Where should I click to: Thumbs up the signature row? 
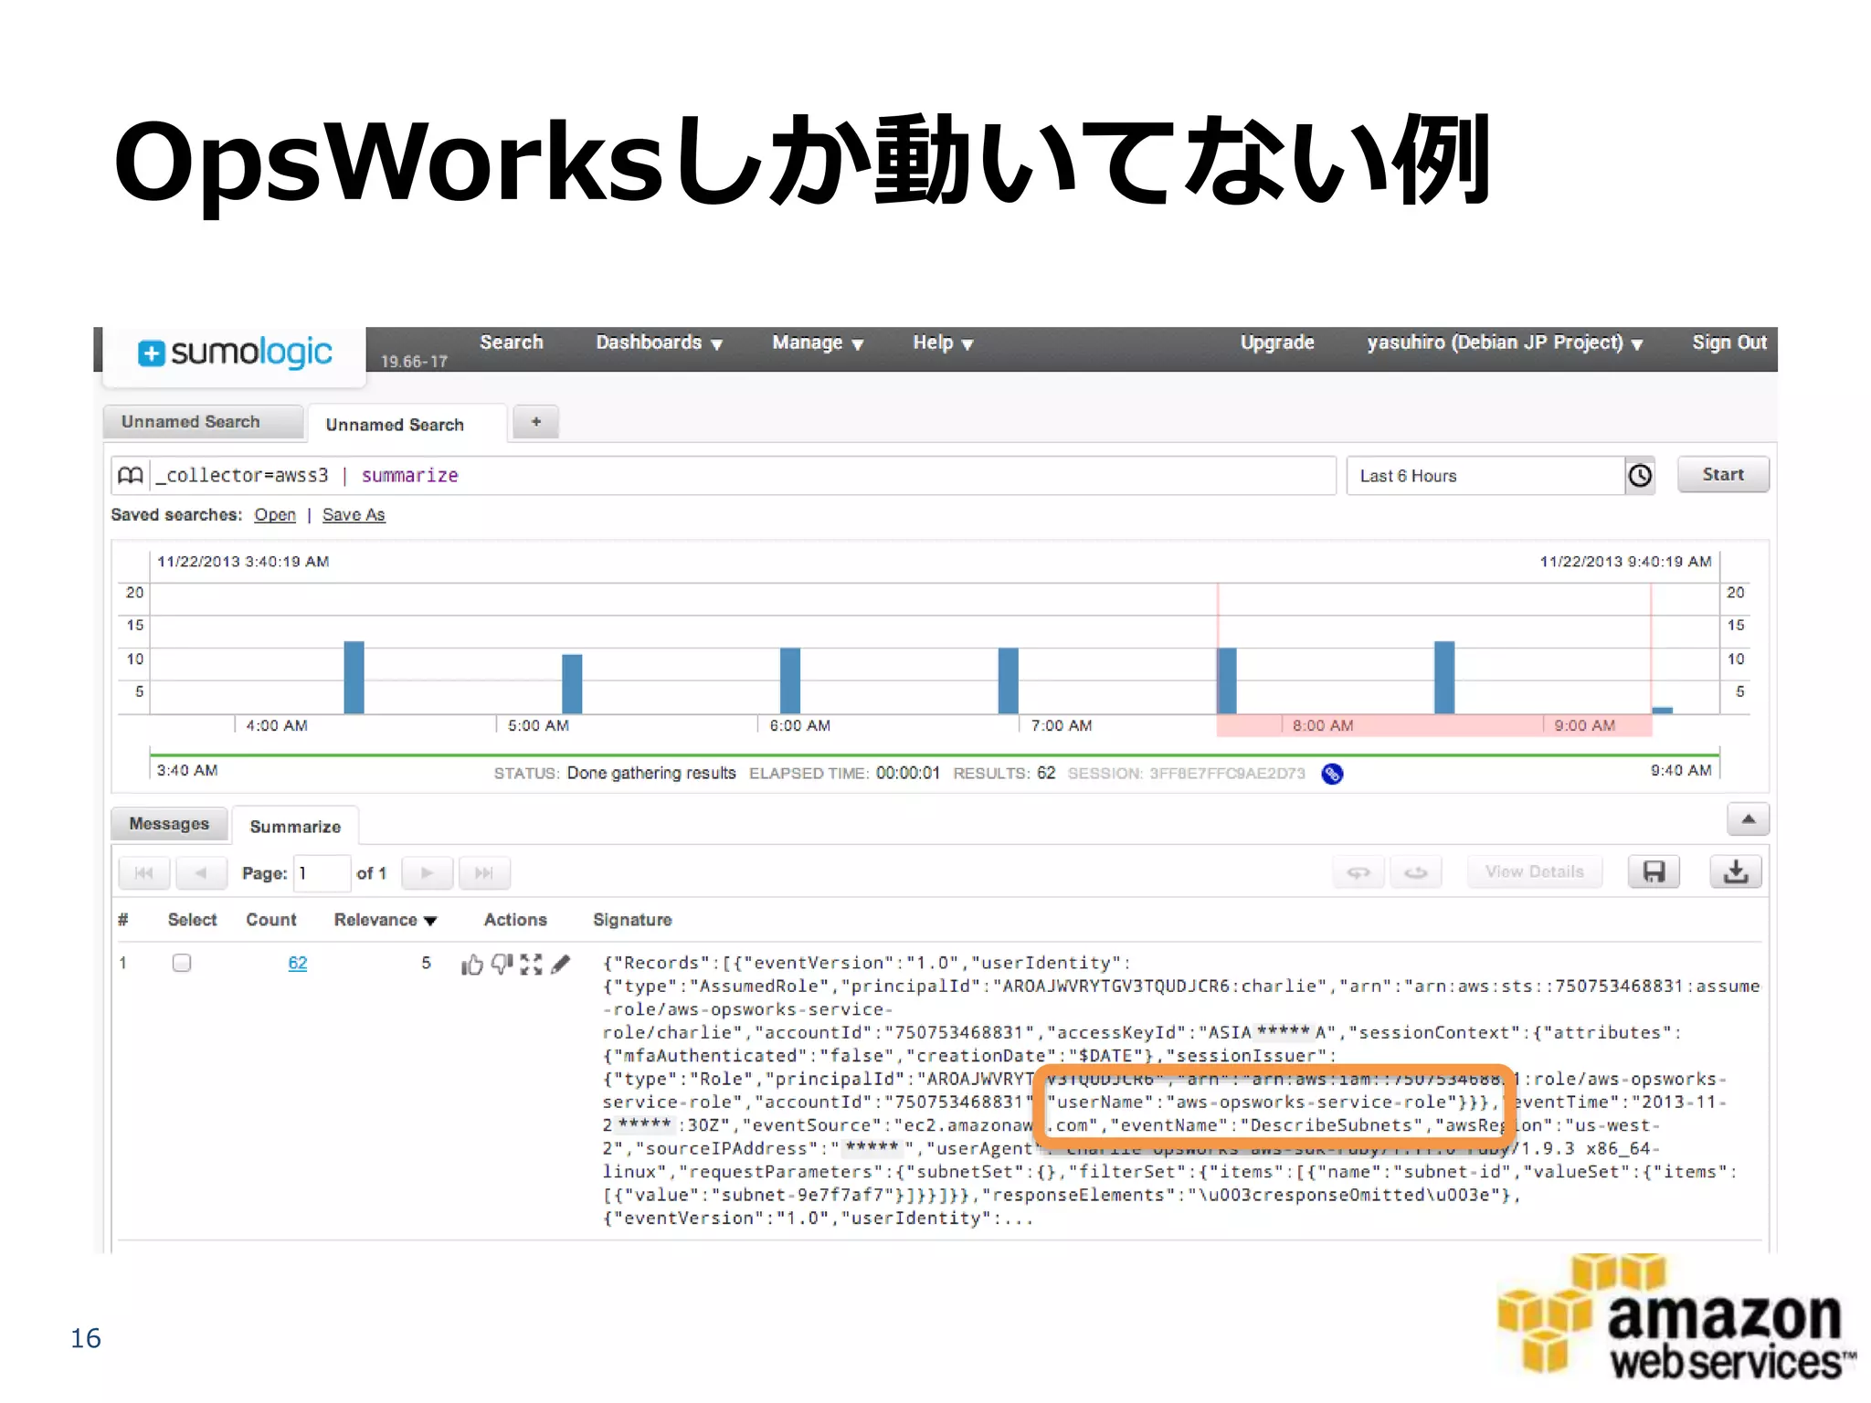471,965
